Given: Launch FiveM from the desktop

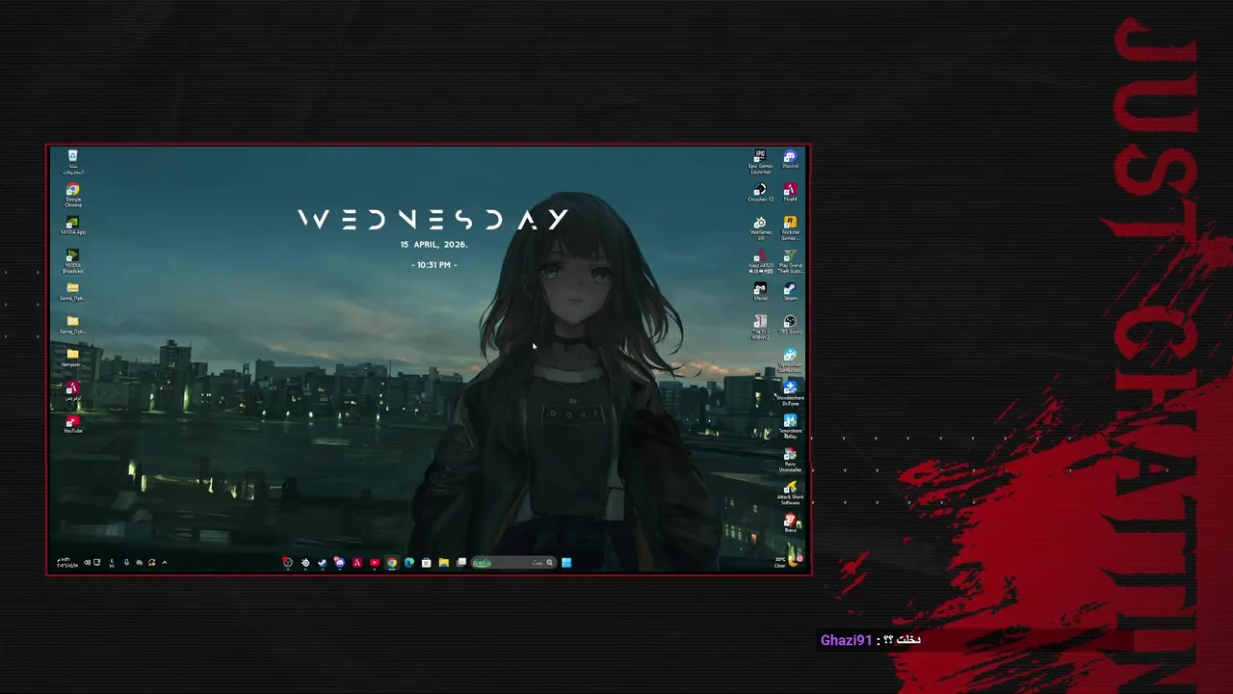Looking at the screenshot, I should tap(790, 193).
